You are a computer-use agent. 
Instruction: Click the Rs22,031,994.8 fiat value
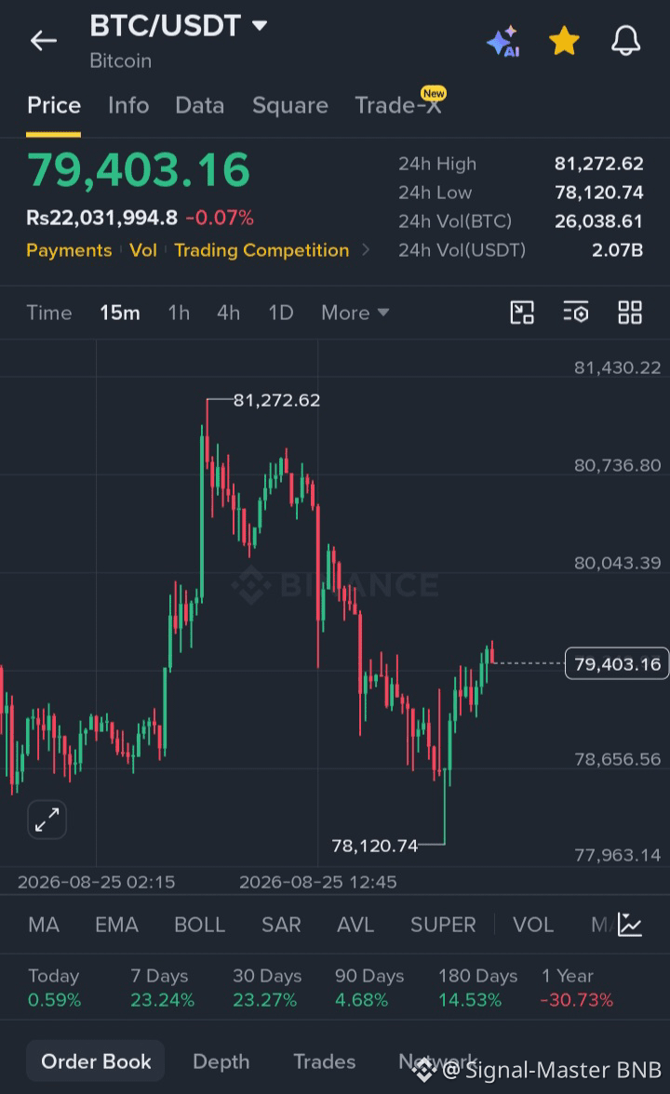102,218
